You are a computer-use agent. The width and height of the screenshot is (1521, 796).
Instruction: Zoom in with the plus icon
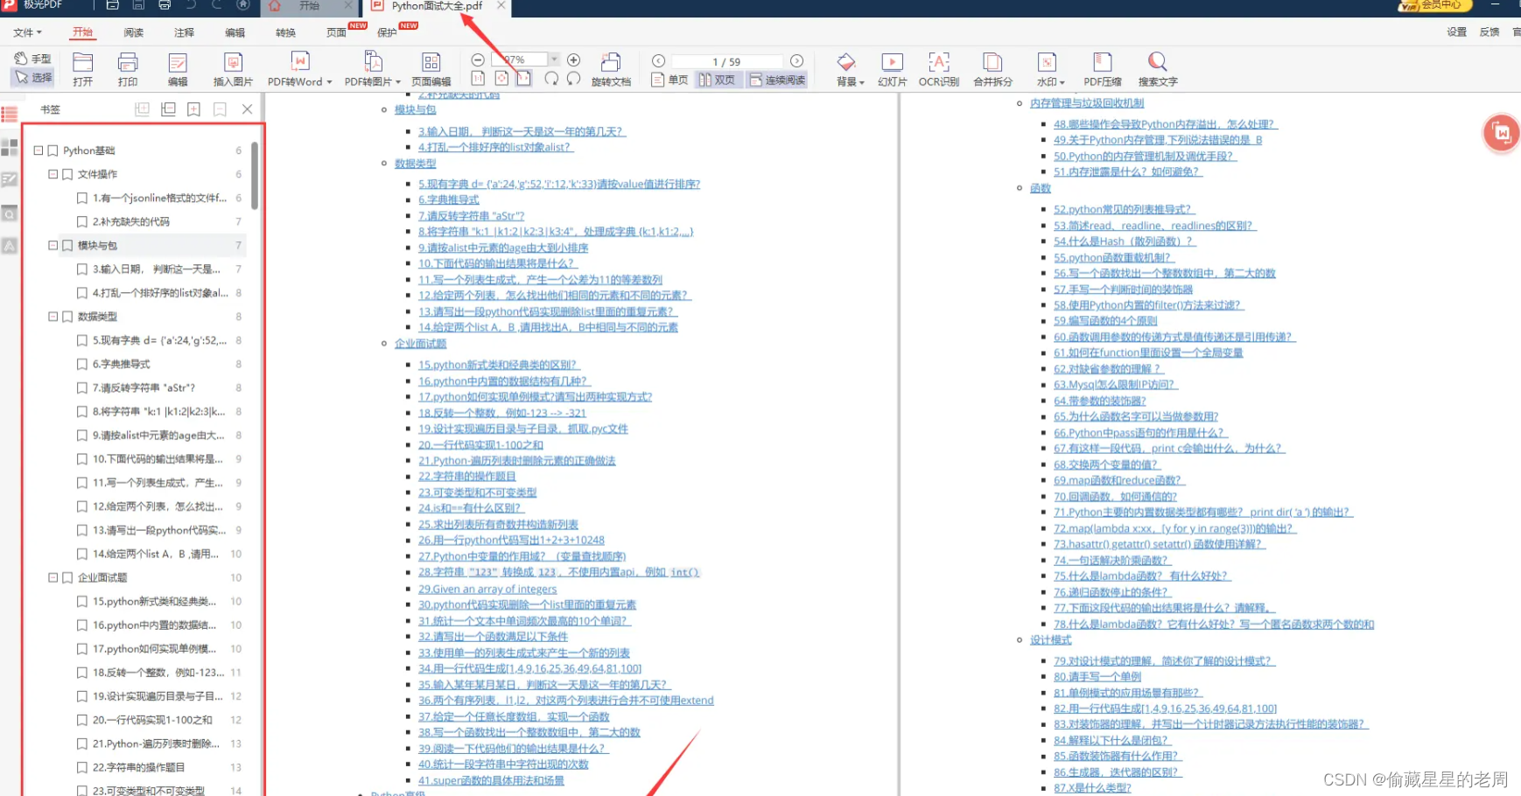tap(573, 60)
